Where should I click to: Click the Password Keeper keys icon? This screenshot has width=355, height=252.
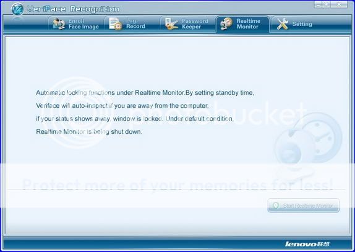click(x=171, y=24)
